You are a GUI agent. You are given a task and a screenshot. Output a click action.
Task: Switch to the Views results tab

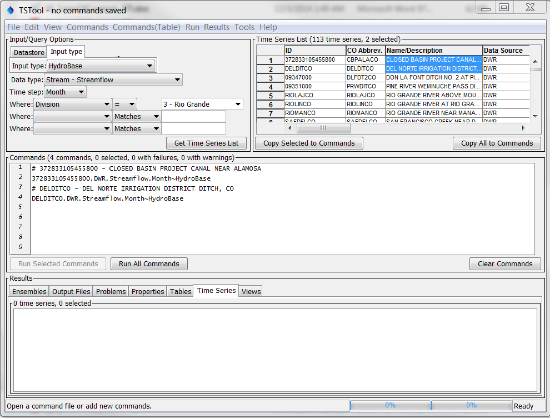[250, 291]
